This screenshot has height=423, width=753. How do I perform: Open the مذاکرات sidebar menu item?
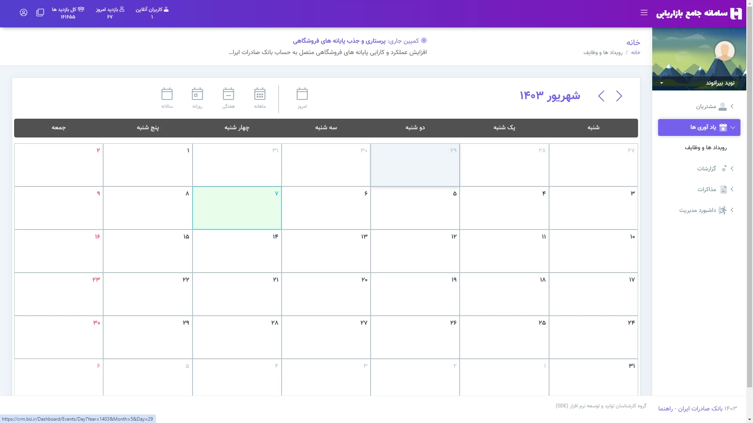699,190
